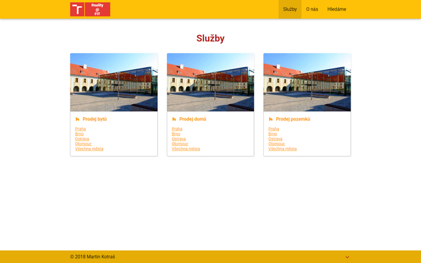
Task: Click the house icon beside Prodej domů
Action: coord(174,119)
